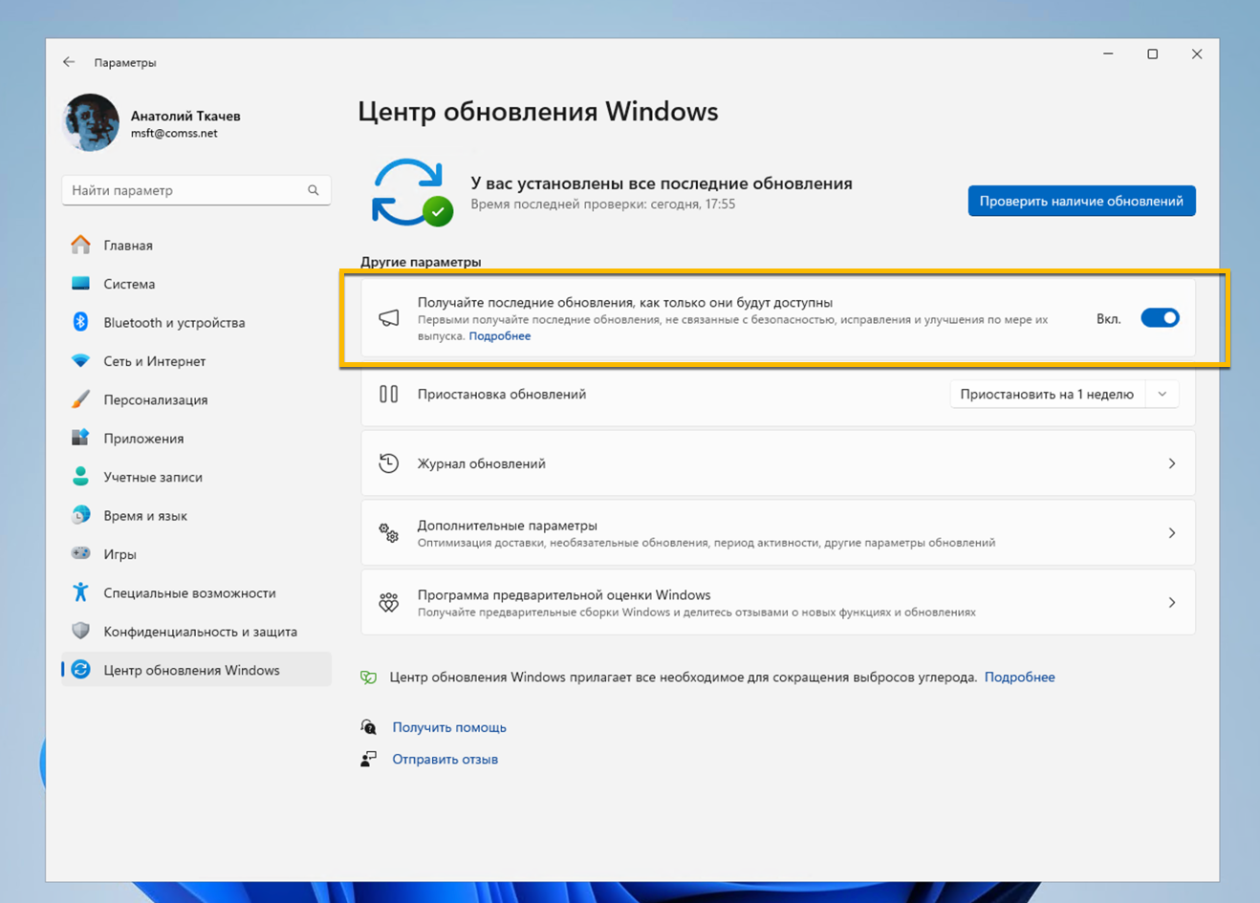Click the large update status sync icon

(x=412, y=192)
